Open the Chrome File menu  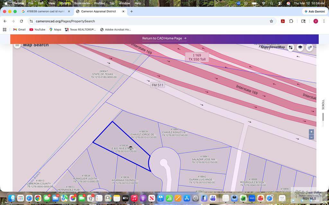coord(31,3)
